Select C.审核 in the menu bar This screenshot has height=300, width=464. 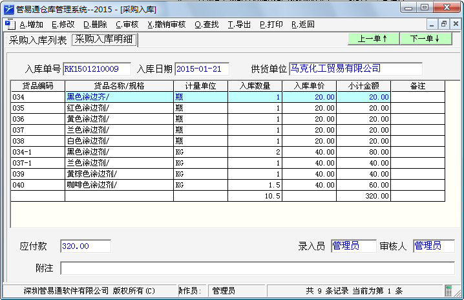pyautogui.click(x=127, y=25)
